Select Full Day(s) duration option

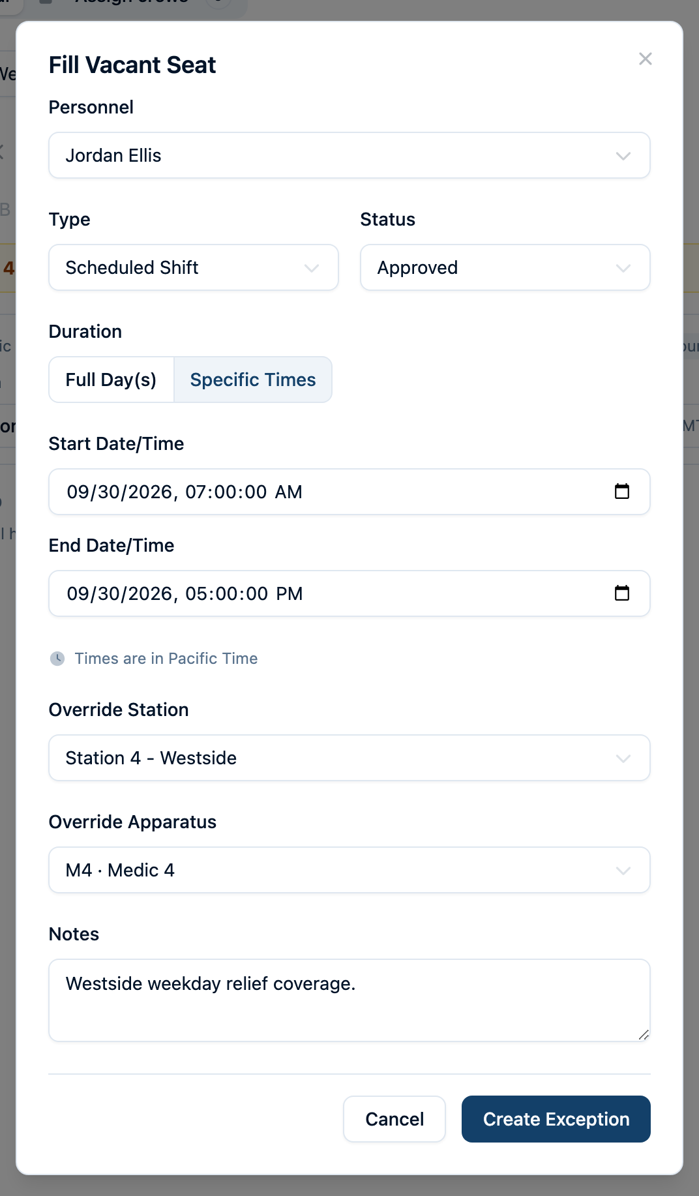point(112,380)
